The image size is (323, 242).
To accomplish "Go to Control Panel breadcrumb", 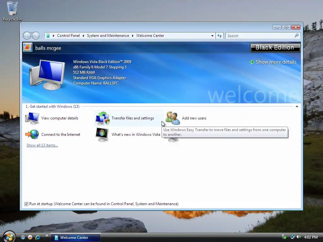I will click(68, 36).
